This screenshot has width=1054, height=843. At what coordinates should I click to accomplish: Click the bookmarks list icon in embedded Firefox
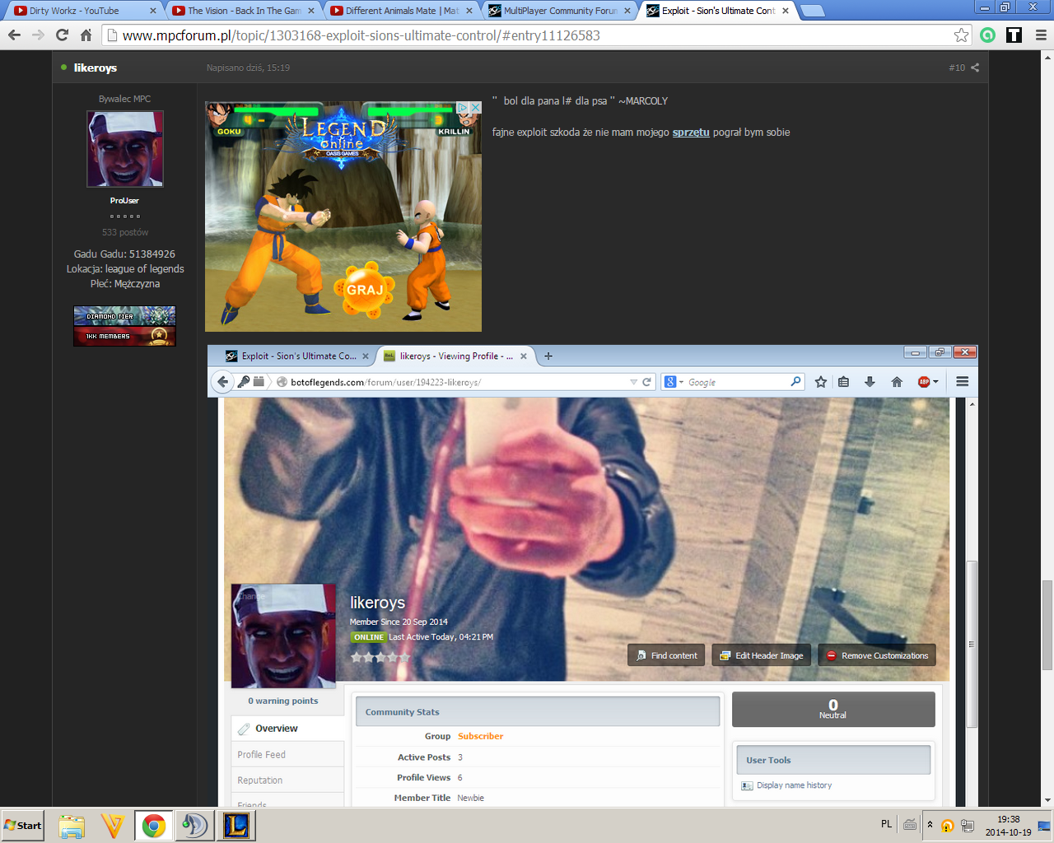[x=844, y=381]
